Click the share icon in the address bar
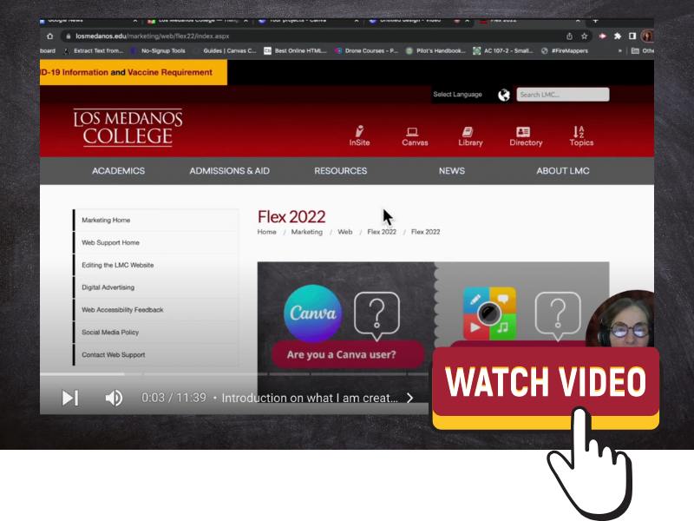 570,36
